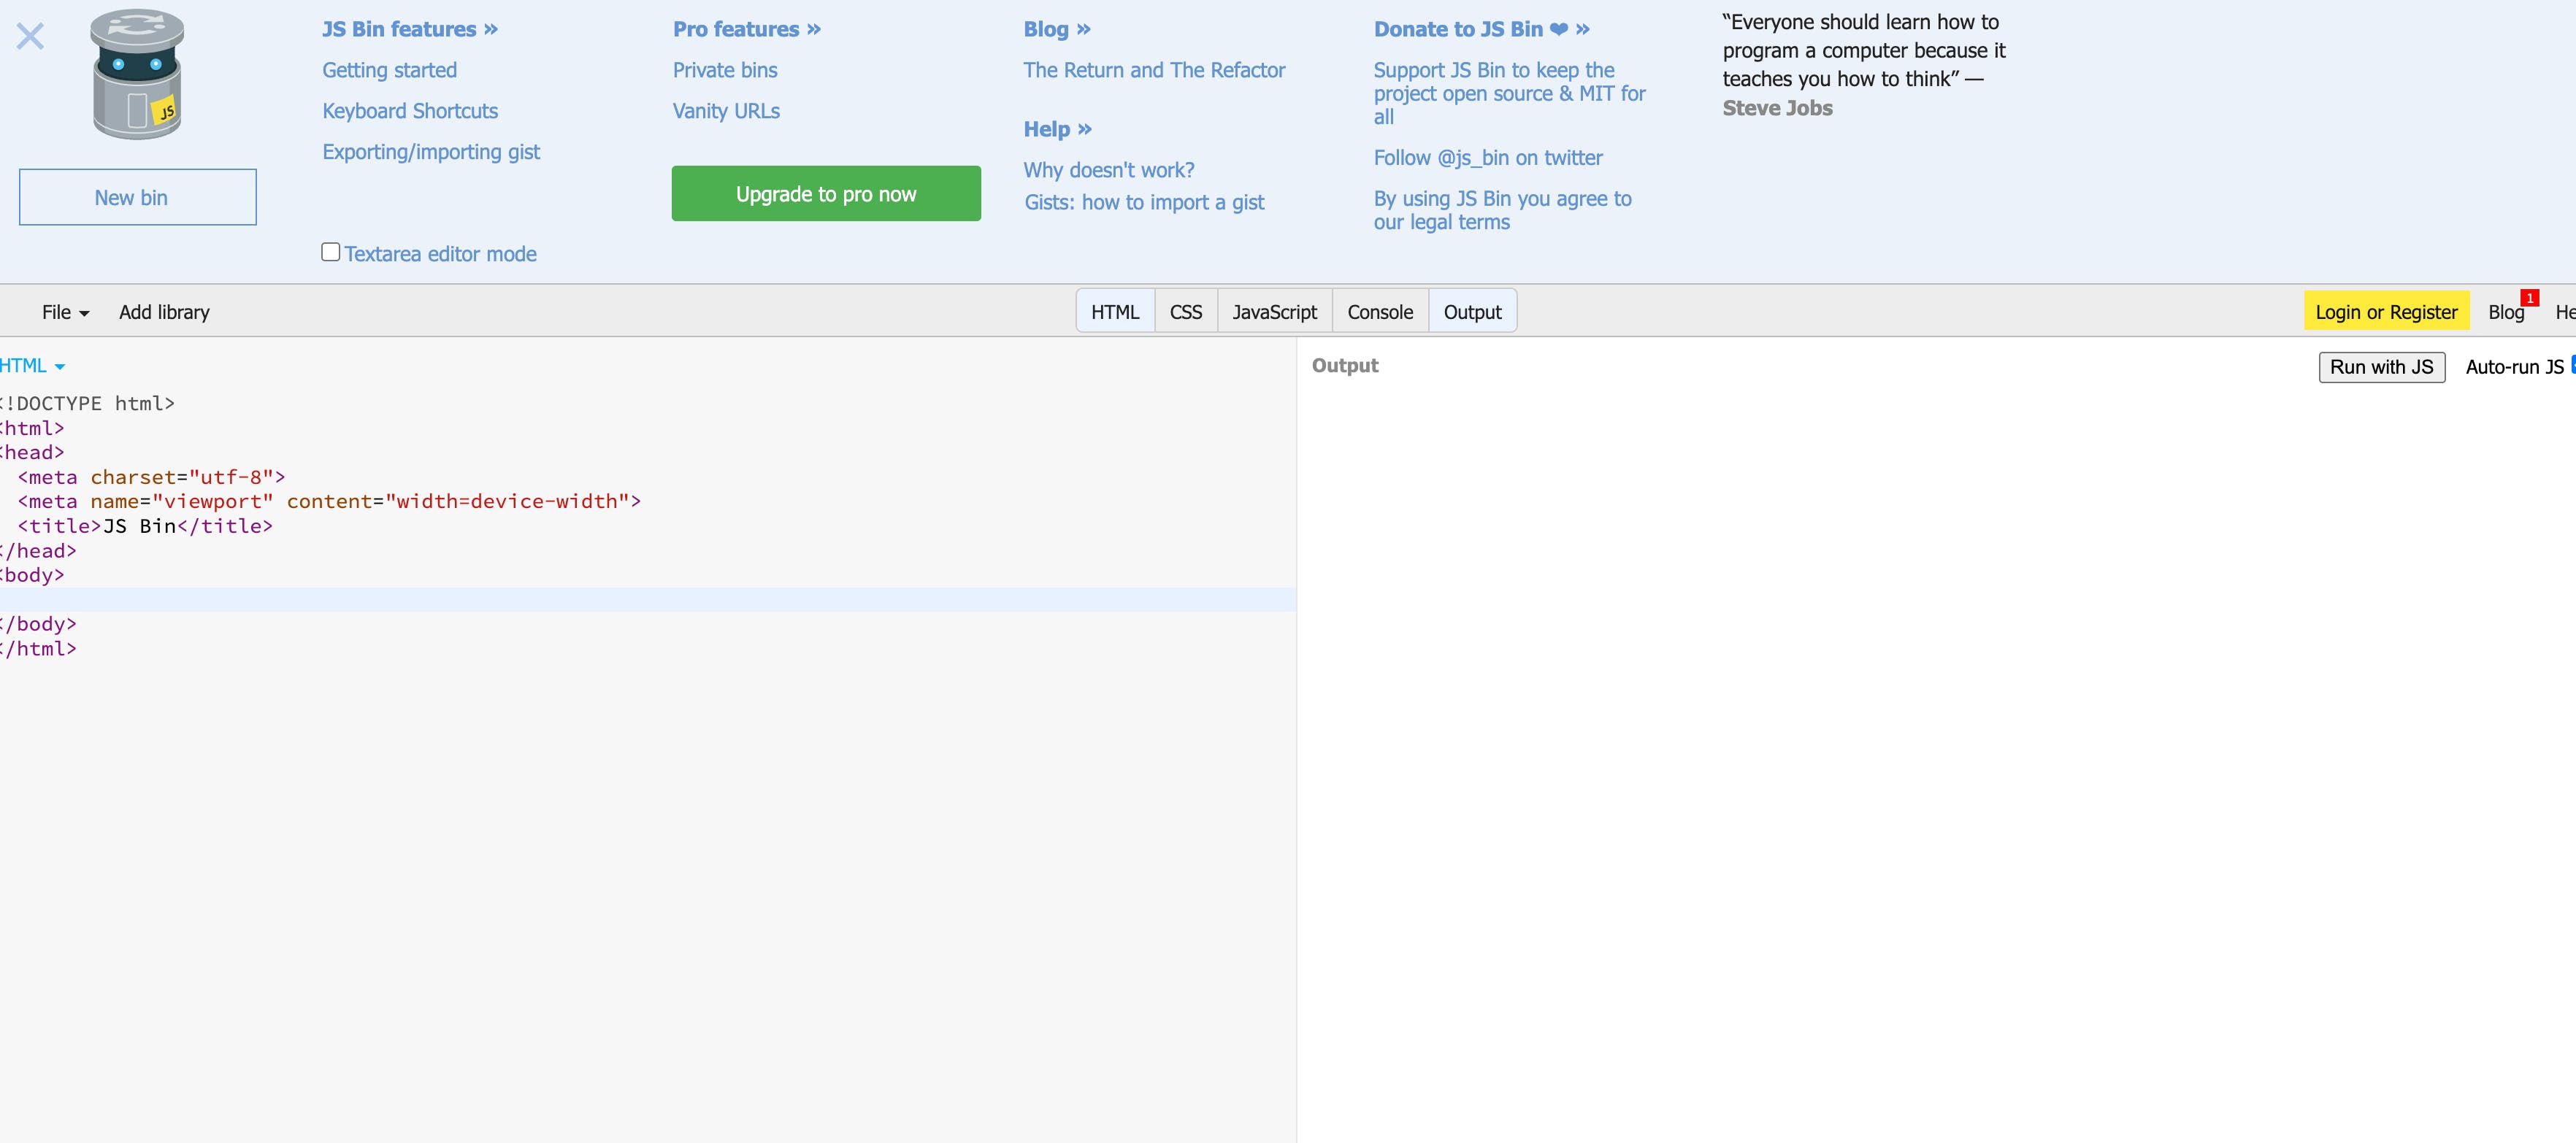This screenshot has height=1143, width=2576.
Task: Create a New bin
Action: pos(137,198)
